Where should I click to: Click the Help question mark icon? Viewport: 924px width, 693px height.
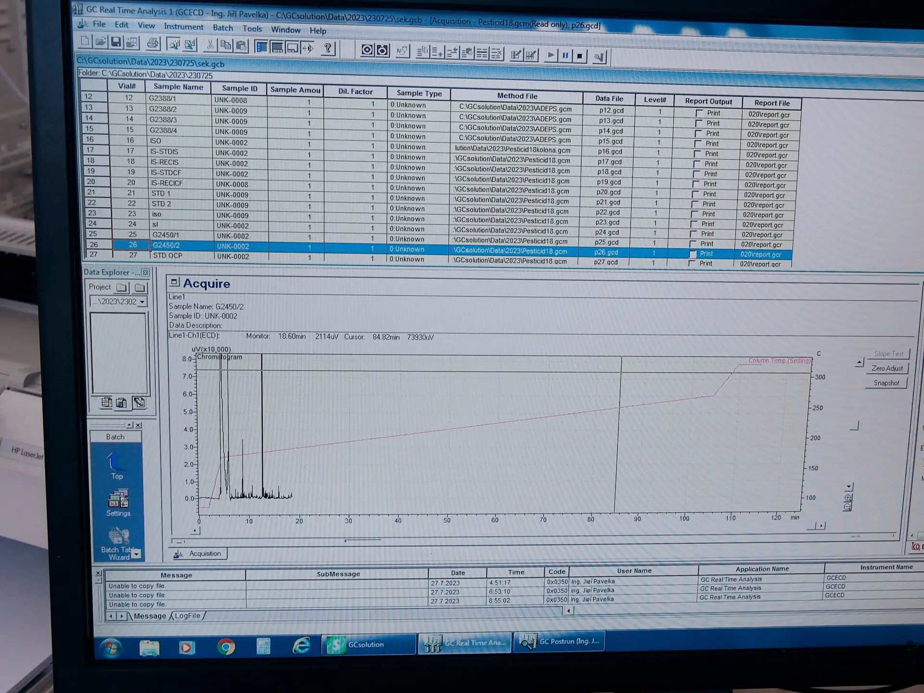click(x=328, y=48)
